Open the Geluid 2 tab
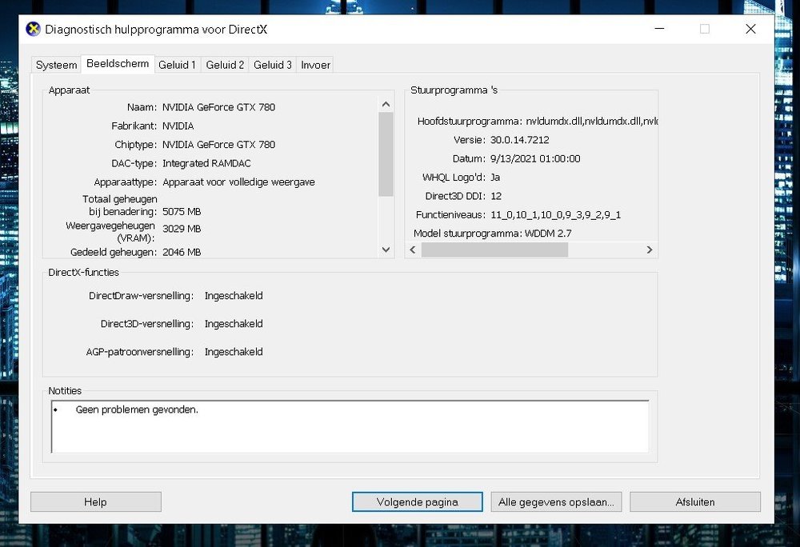This screenshot has height=547, width=800. [225, 65]
